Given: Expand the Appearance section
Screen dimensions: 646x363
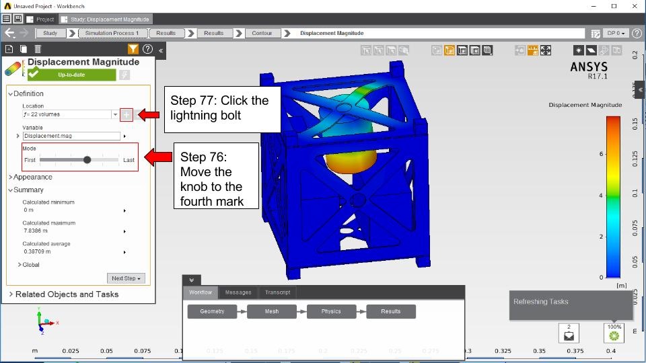Looking at the screenshot, I should click(x=10, y=177).
